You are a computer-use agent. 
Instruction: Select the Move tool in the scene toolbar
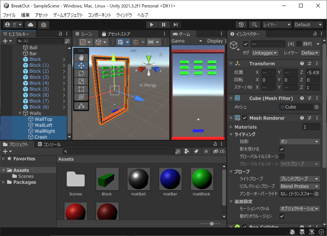pos(81,65)
